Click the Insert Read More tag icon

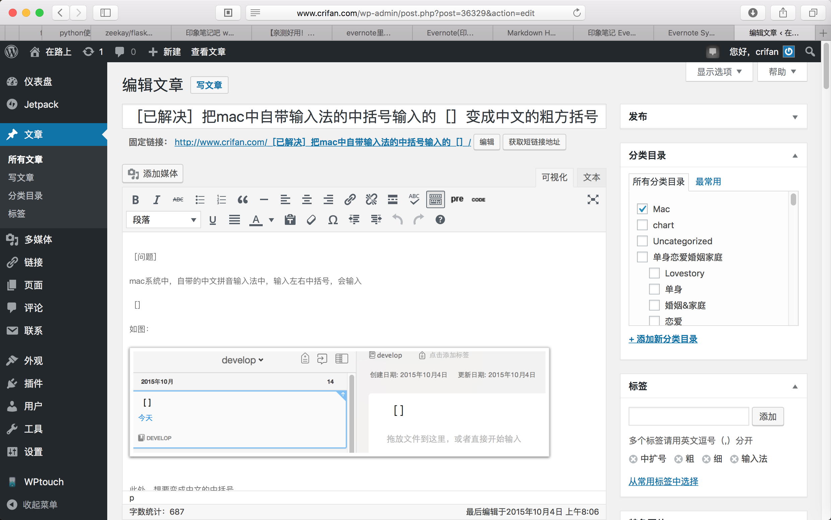(393, 199)
